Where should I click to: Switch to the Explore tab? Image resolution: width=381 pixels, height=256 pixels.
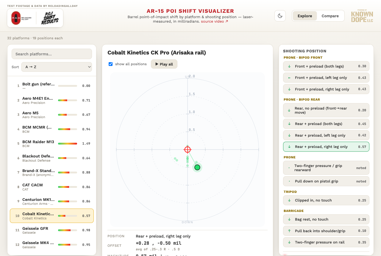pos(305,16)
